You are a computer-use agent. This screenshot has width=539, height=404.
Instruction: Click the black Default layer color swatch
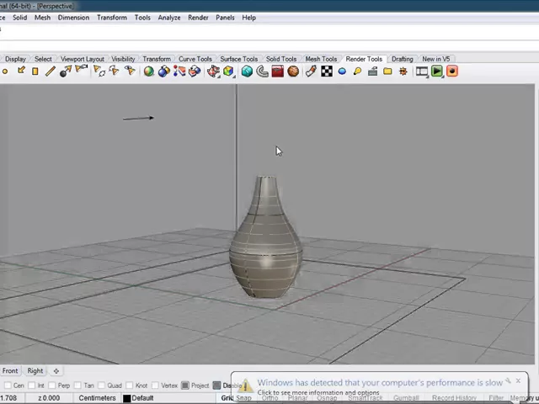coord(127,398)
